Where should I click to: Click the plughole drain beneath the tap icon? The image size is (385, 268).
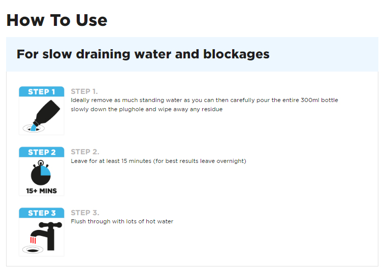[x=33, y=250]
